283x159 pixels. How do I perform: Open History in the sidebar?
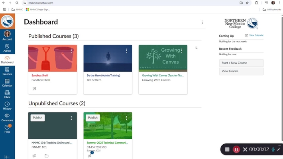pos(7,106)
